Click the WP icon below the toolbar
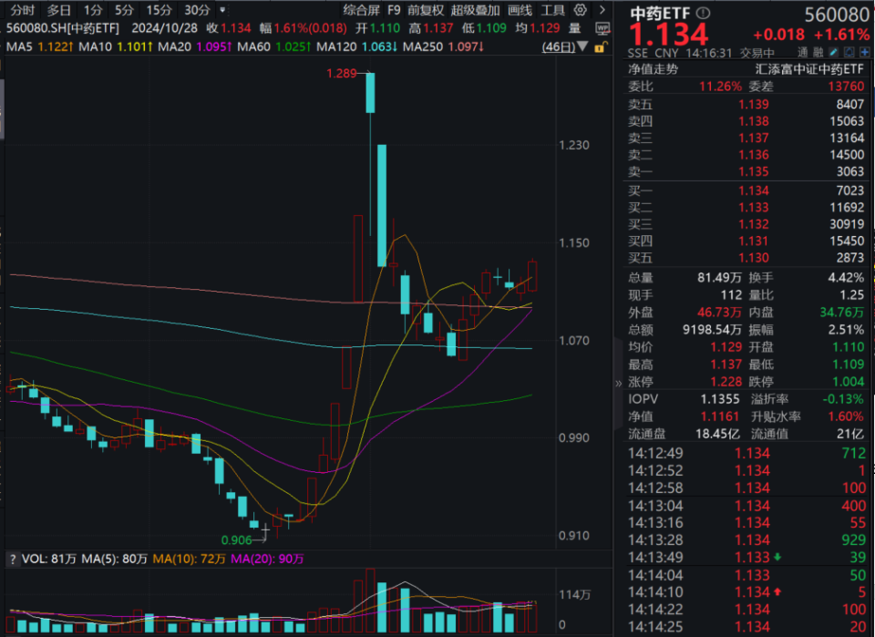This screenshot has width=875, height=637. coord(603,26)
